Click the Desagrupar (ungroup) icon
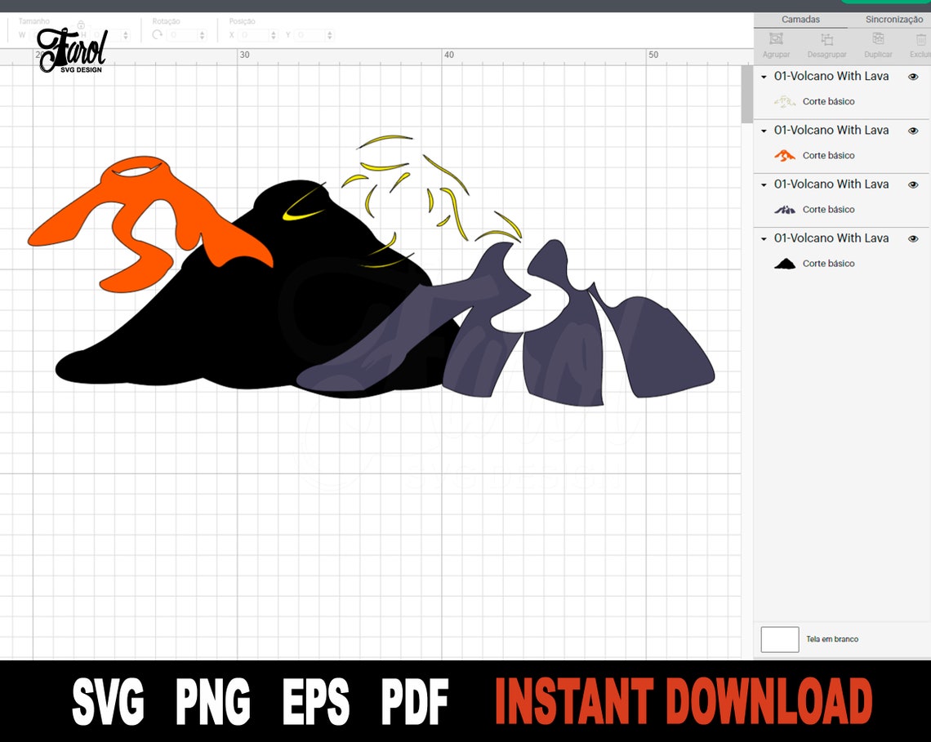931x742 pixels. tap(826, 39)
